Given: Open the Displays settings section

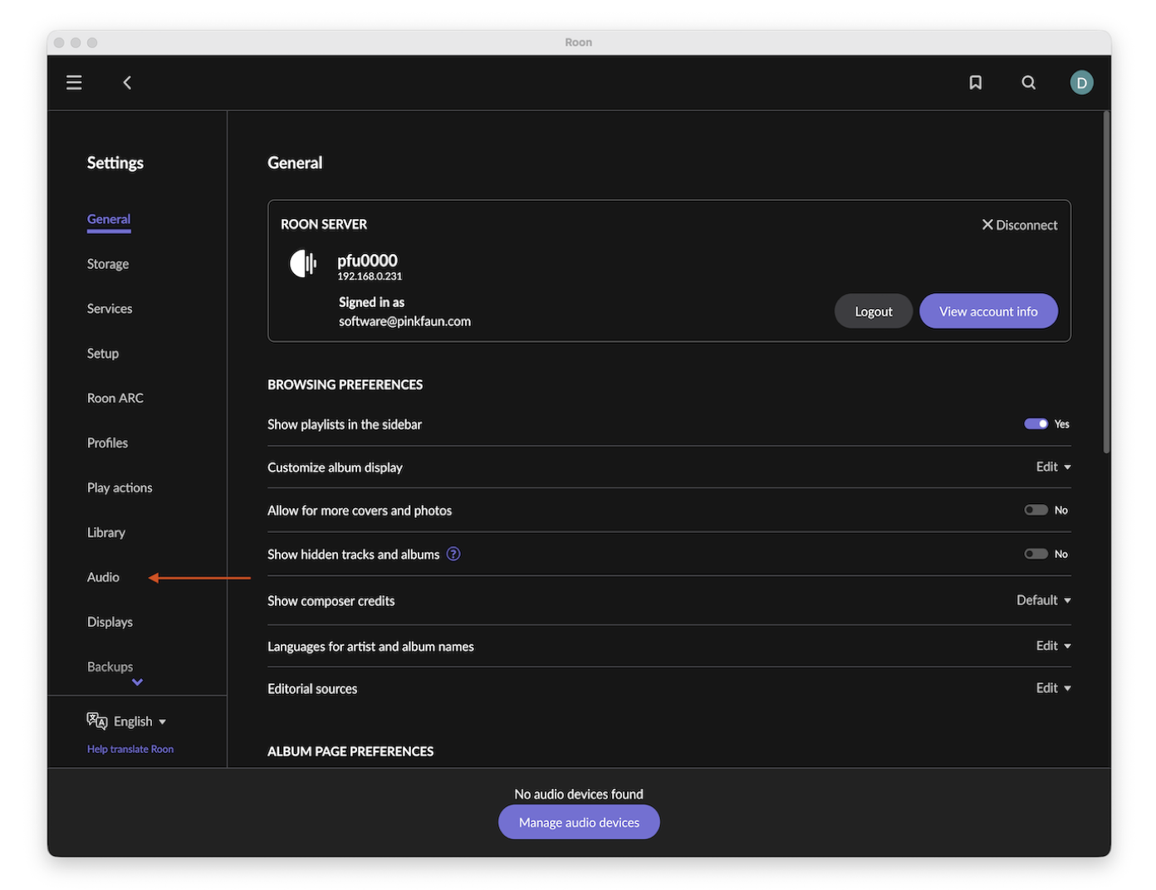Looking at the screenshot, I should (x=110, y=623).
